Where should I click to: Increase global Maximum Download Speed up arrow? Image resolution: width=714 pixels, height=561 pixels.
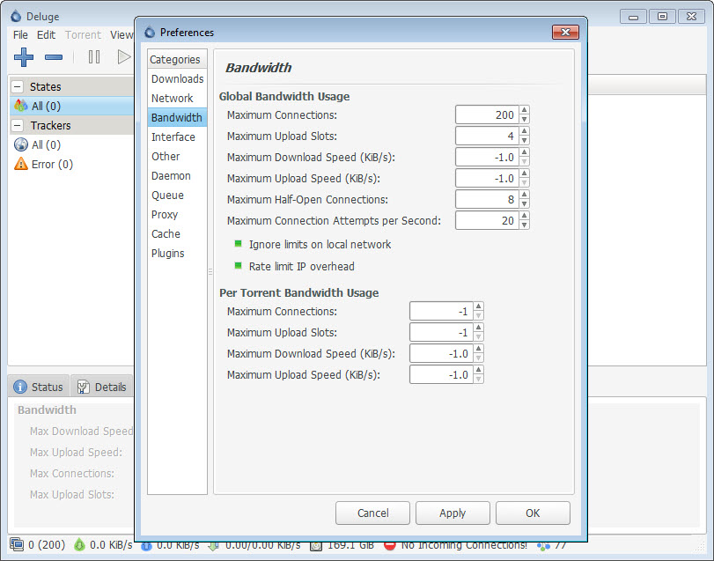click(524, 152)
